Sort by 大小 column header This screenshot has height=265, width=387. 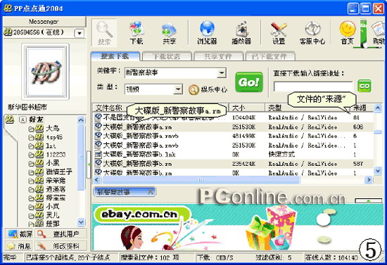point(247,108)
